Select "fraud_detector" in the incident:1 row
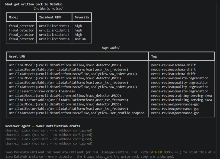220x159 pixels. pos(21,26)
